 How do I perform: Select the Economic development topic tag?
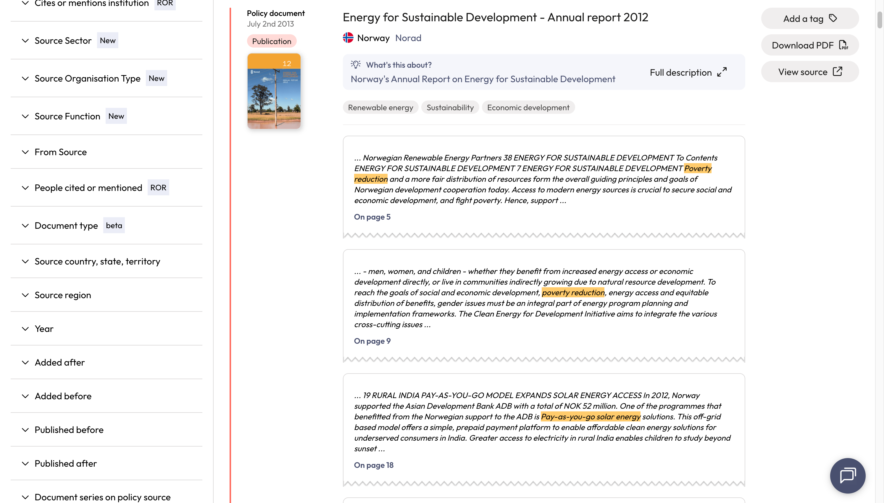point(528,108)
